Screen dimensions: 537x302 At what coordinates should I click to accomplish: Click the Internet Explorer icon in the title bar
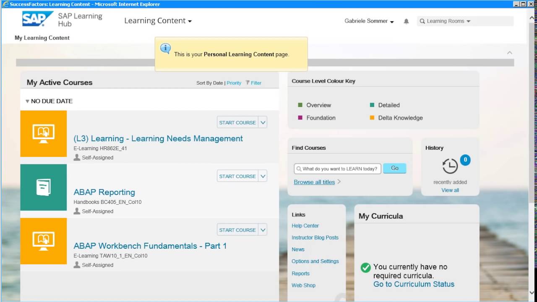coord(5,4)
